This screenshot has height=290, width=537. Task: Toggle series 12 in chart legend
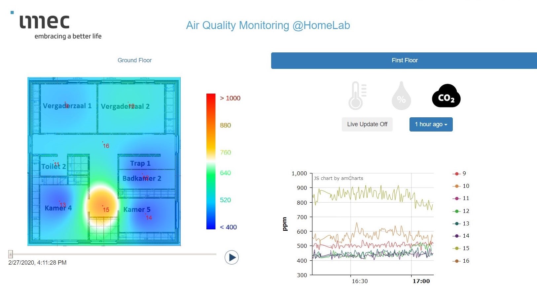461,211
